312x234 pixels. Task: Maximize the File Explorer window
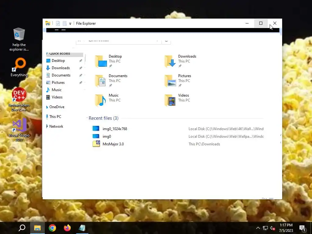coord(261,23)
